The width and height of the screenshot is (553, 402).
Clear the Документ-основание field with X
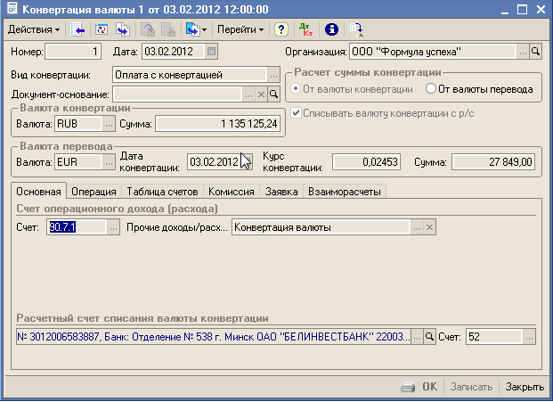[261, 94]
